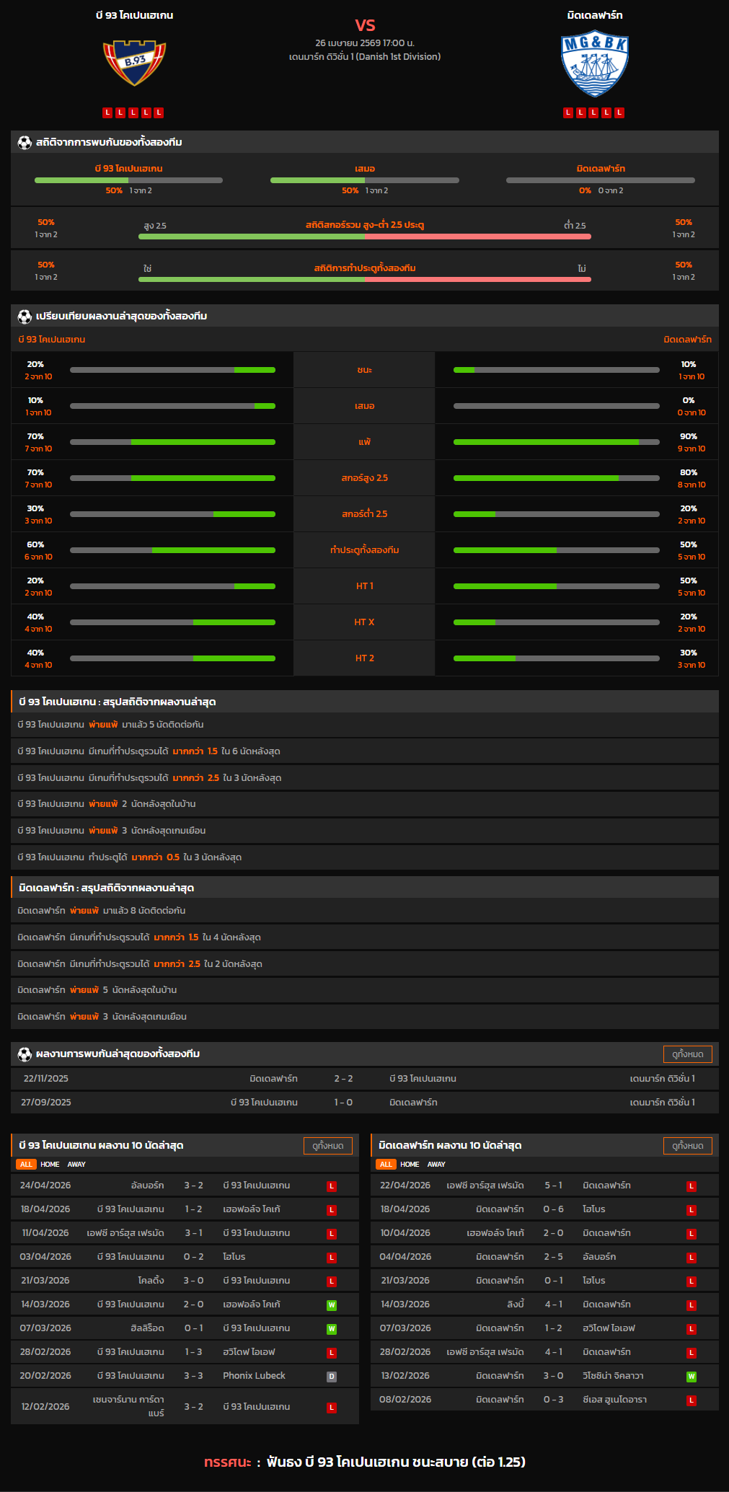Click soccer ball icon beside recent form comparison header
This screenshot has height=1492, width=729.
(x=25, y=316)
